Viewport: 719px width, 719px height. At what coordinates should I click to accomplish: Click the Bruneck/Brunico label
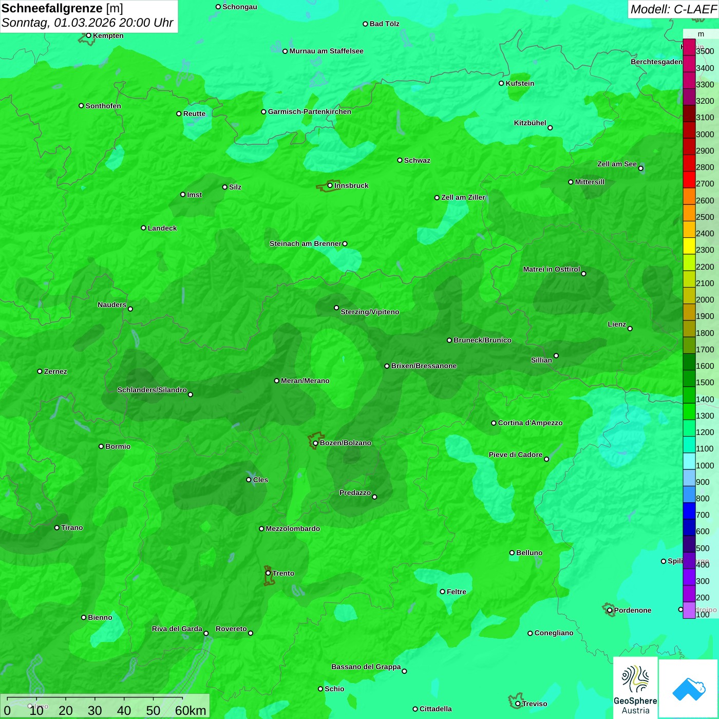(x=482, y=340)
